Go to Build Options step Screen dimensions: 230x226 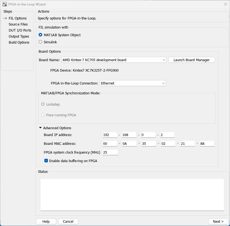pyautogui.click(x=19, y=42)
